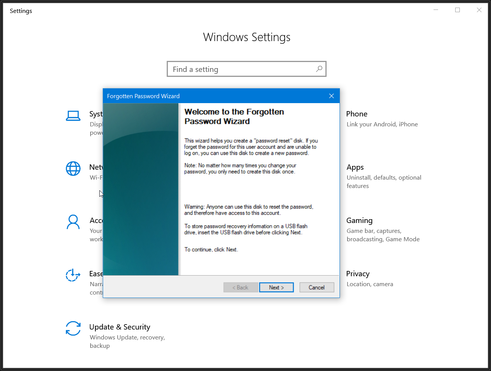Open the Network globe icon in Settings
The height and width of the screenshot is (371, 491).
pyautogui.click(x=73, y=169)
